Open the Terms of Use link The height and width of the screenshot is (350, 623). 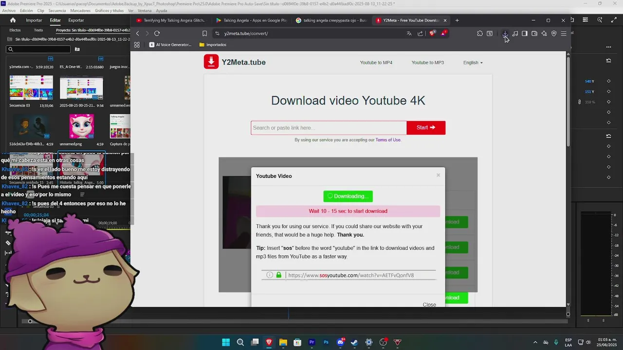(x=388, y=140)
